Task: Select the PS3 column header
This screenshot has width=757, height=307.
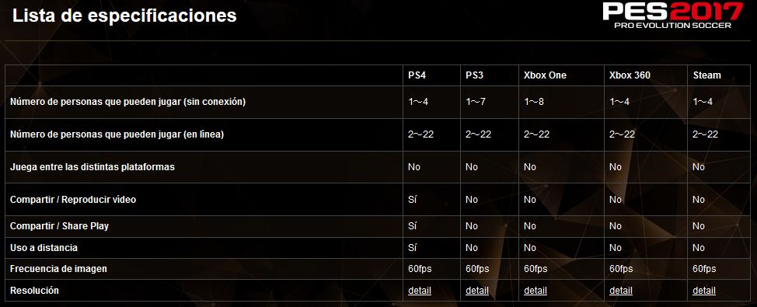Action: pyautogui.click(x=475, y=75)
